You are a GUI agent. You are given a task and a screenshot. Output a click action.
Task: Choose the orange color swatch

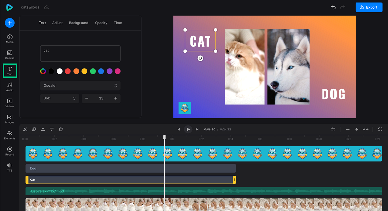(76, 71)
